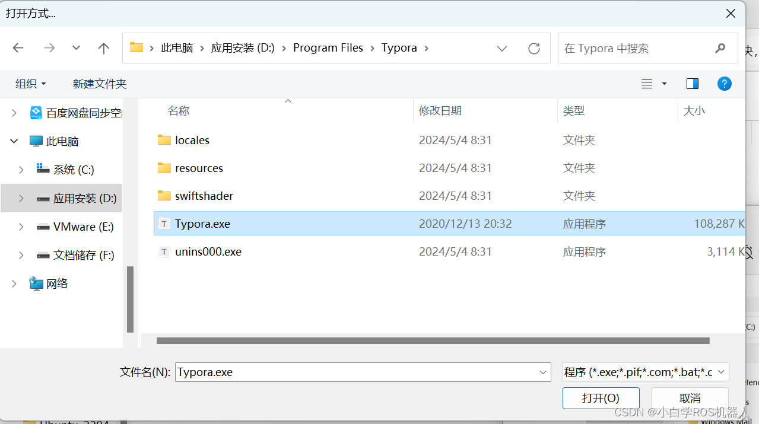This screenshot has height=424, width=759.
Task: Collapse 此电脑 tree node
Action: point(14,141)
